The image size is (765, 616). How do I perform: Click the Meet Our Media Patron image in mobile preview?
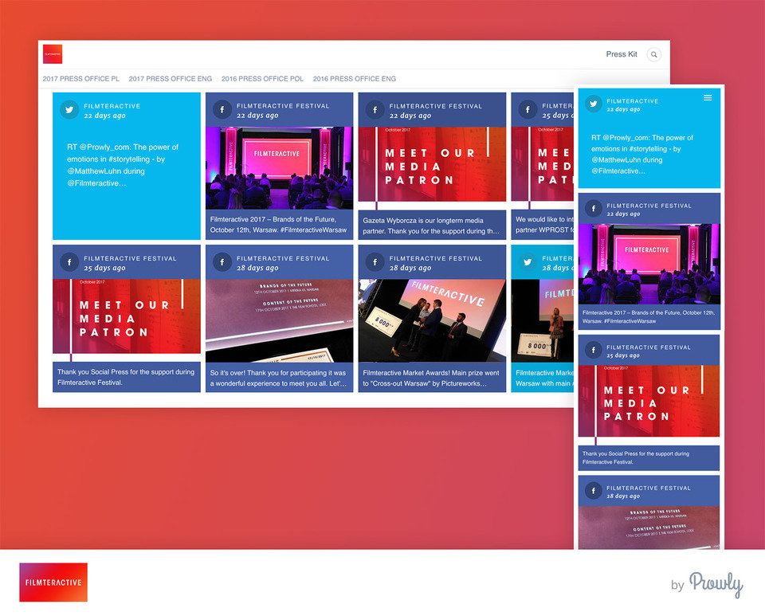[649, 402]
